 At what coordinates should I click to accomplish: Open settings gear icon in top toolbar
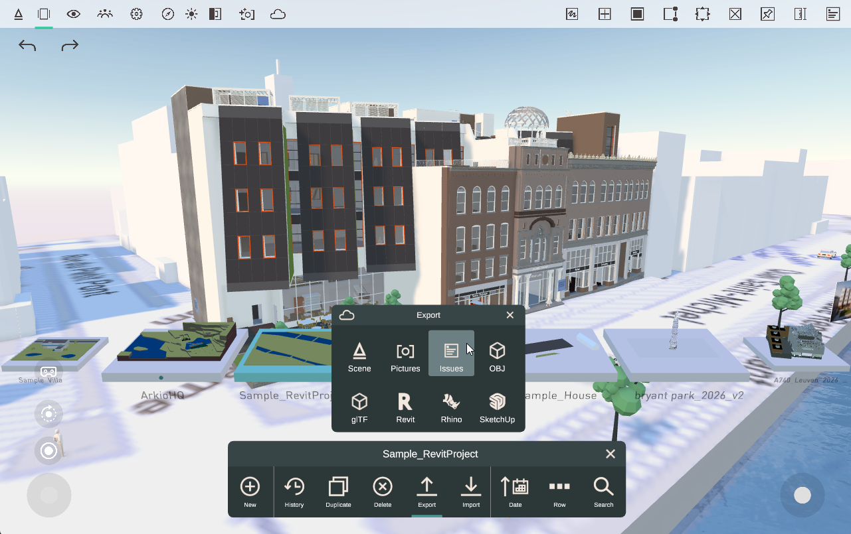[137, 14]
